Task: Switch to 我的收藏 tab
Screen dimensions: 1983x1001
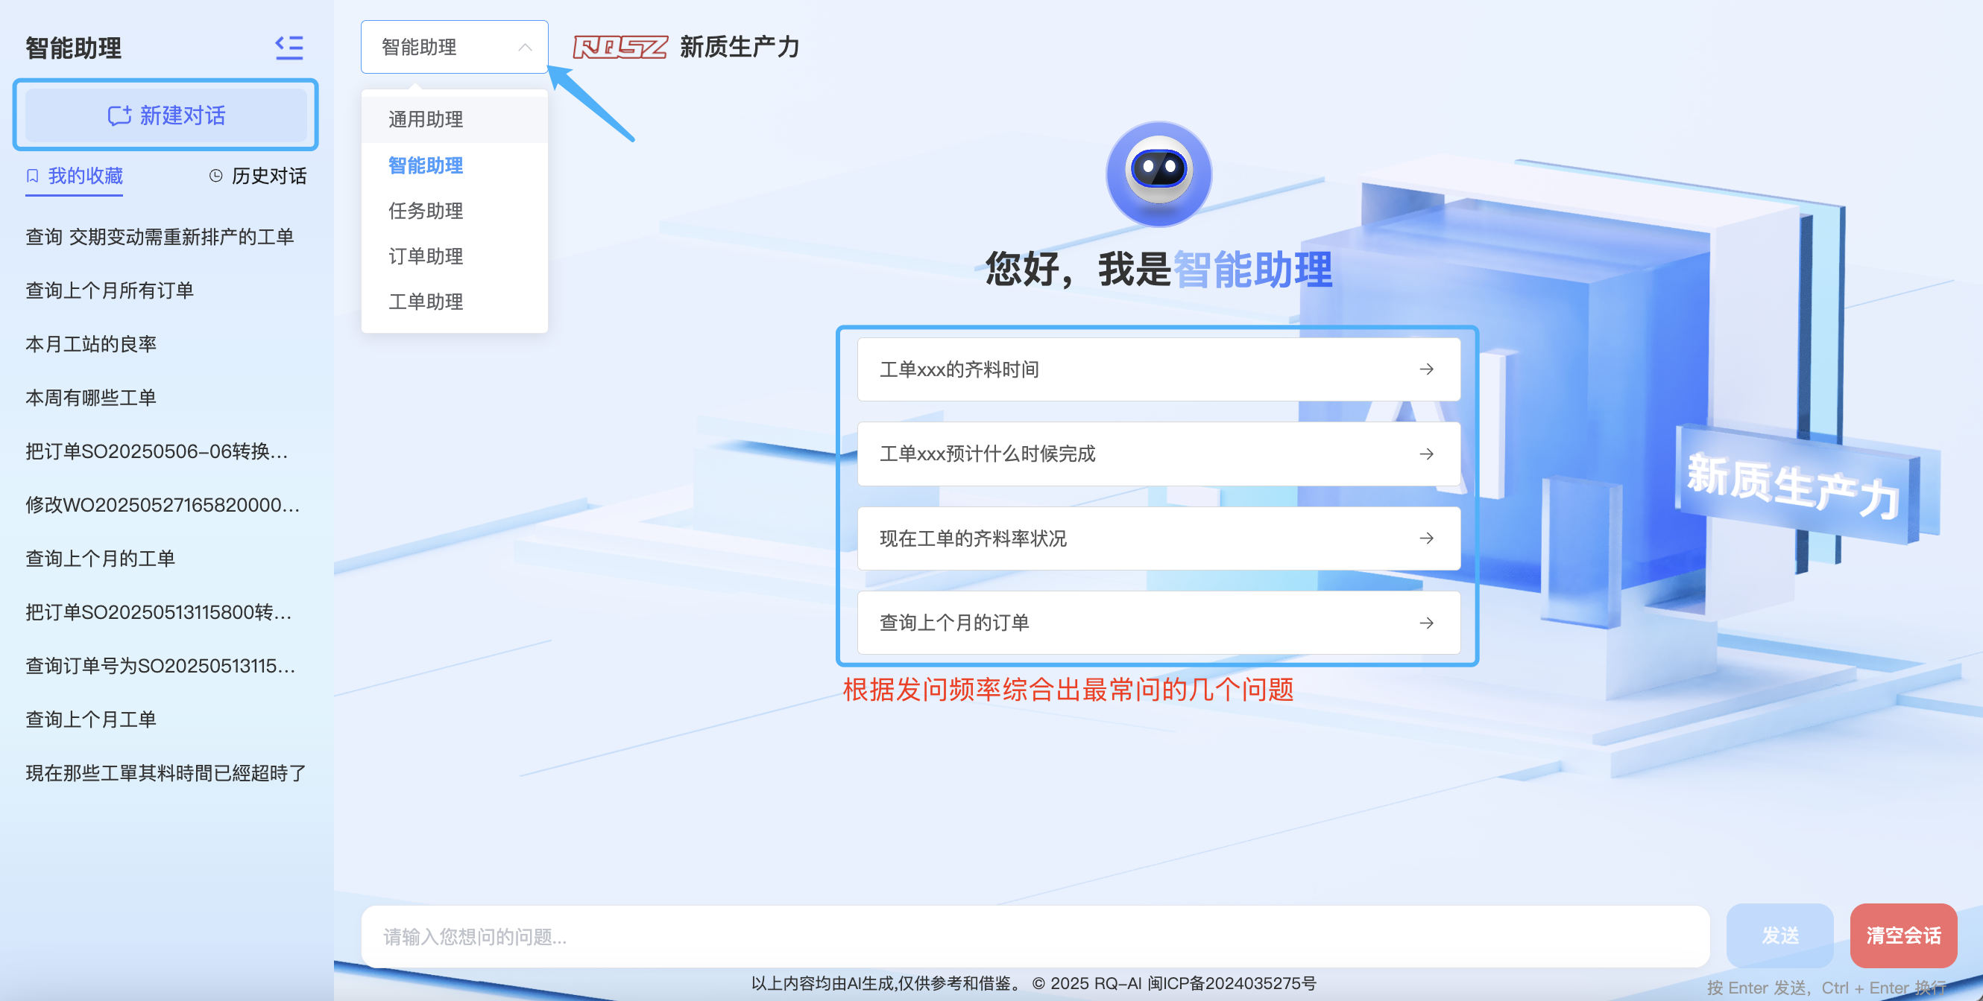Action: point(85,176)
